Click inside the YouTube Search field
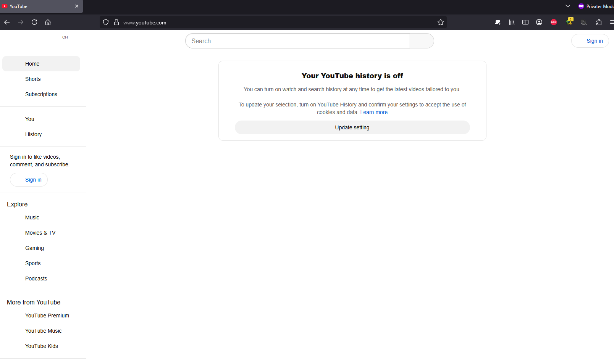The image size is (614, 359). click(297, 41)
